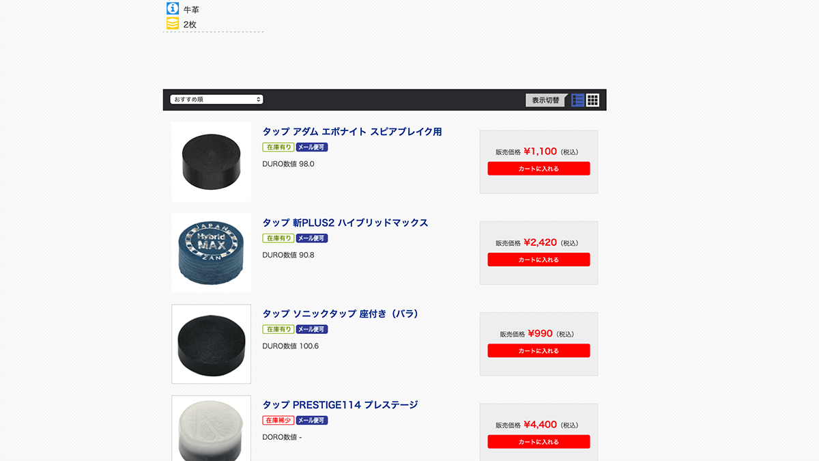
Task: Add the ¥2,420 Hybrid Max tip to cart
Action: click(538, 260)
